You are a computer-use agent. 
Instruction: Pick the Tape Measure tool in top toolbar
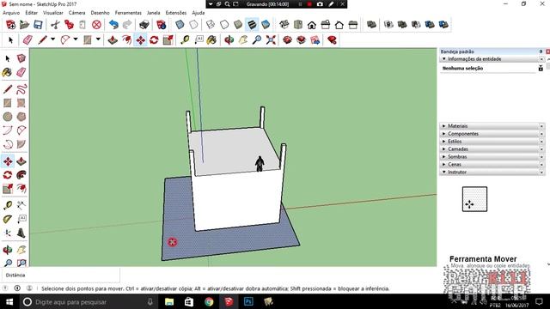pyautogui.click(x=185, y=40)
